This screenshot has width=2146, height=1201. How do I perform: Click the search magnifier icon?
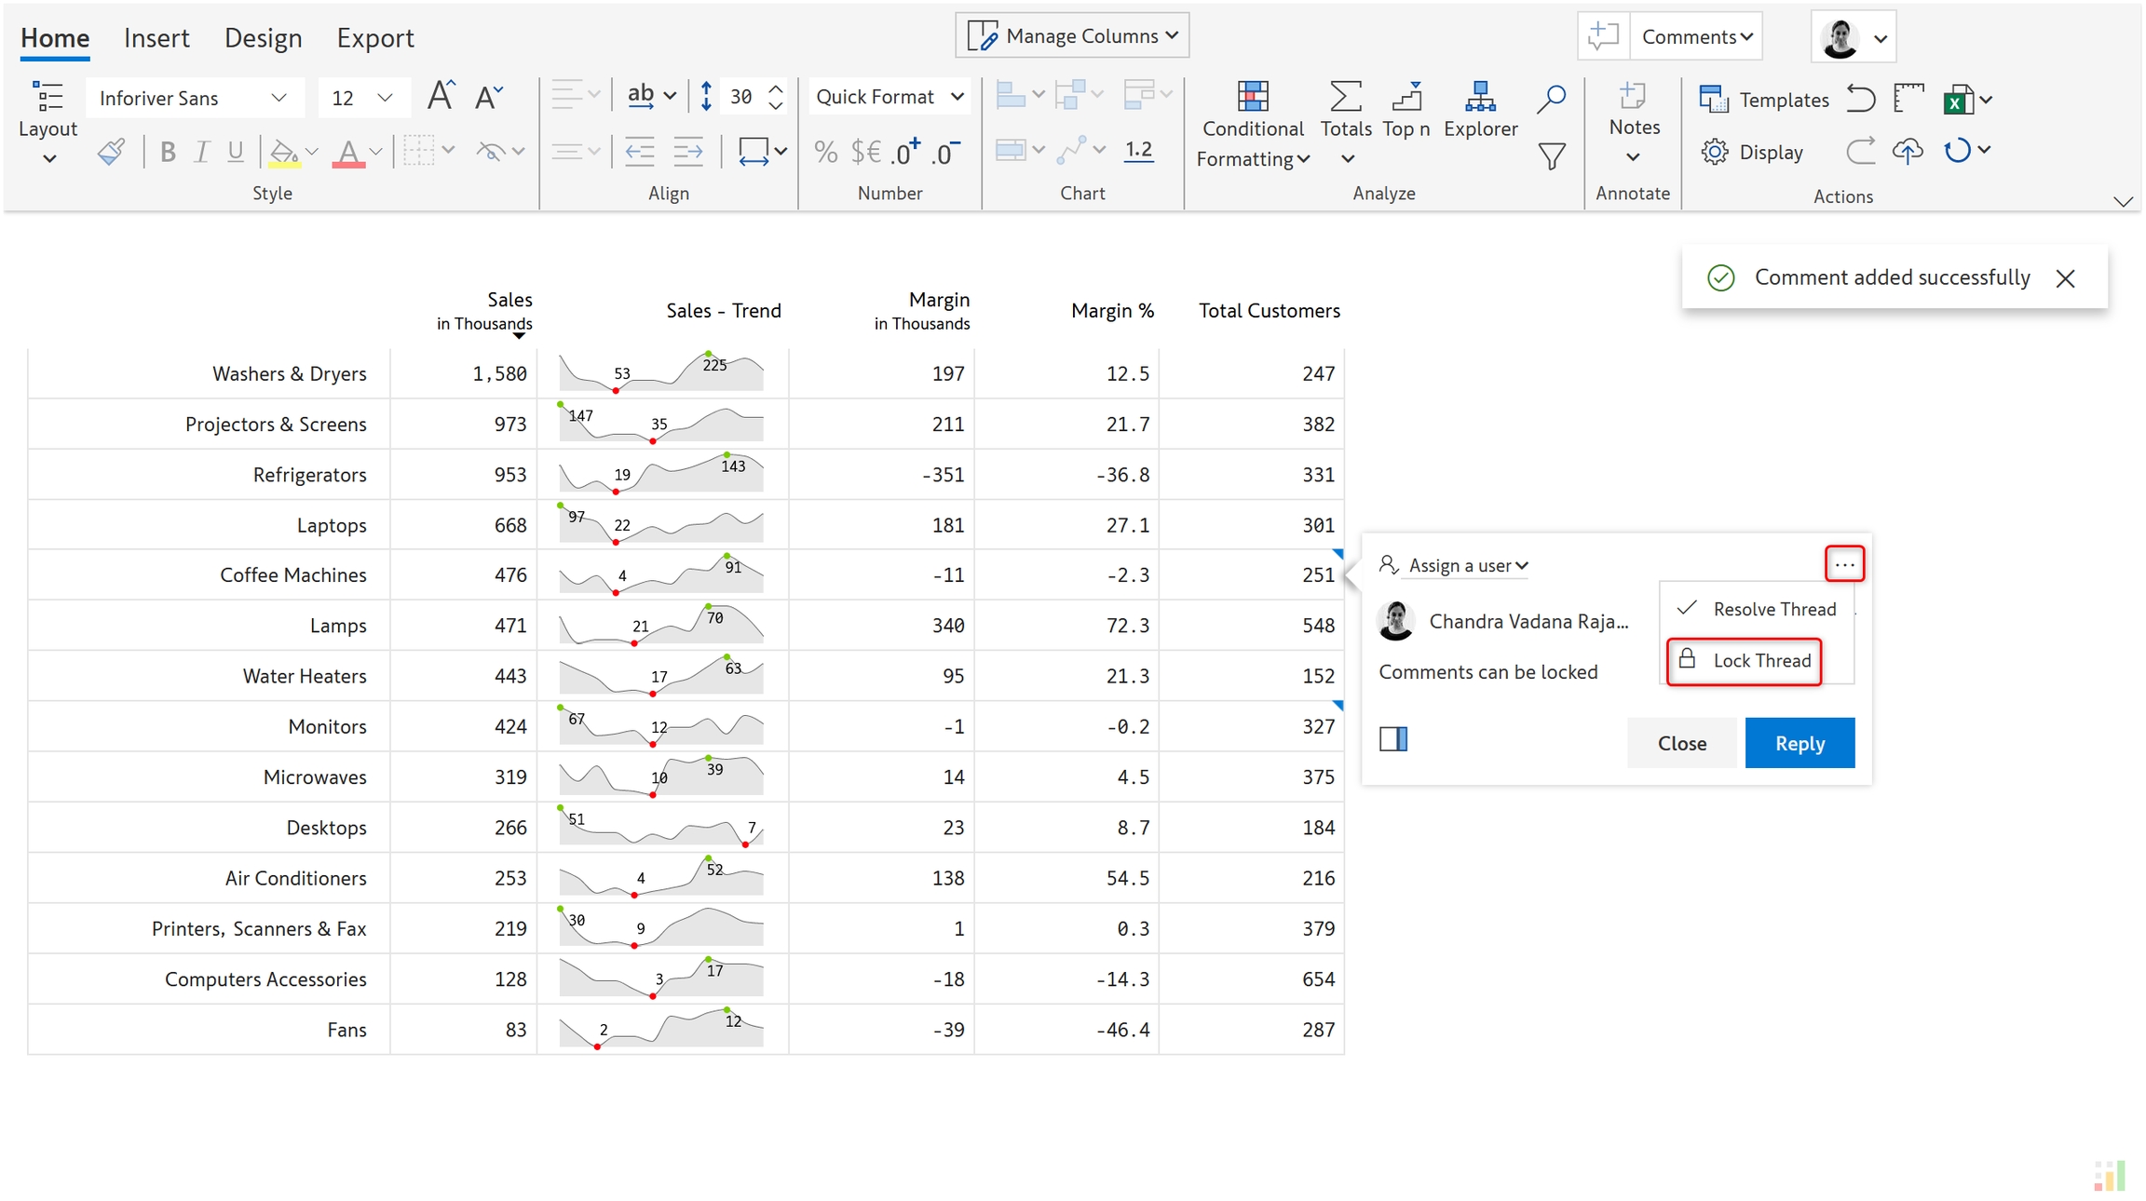coord(1551,98)
